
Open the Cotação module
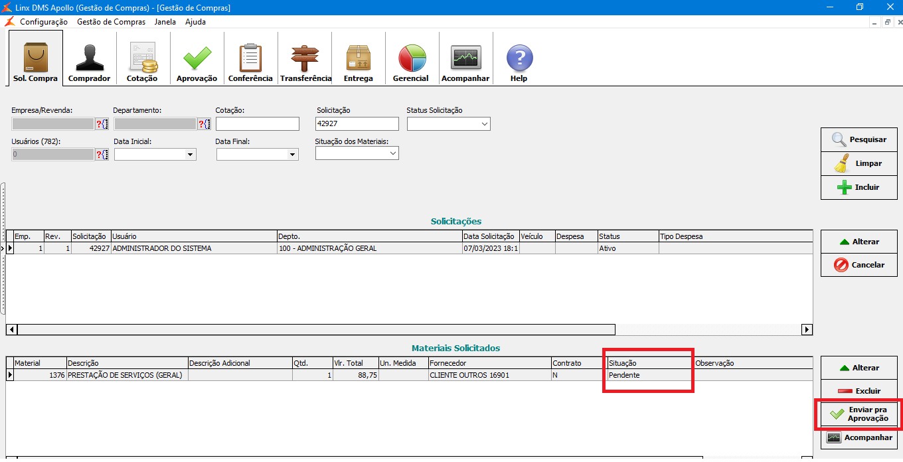[142, 58]
